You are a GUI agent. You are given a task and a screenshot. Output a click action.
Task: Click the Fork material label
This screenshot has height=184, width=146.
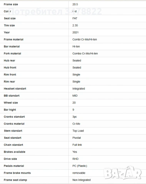pos(12,54)
